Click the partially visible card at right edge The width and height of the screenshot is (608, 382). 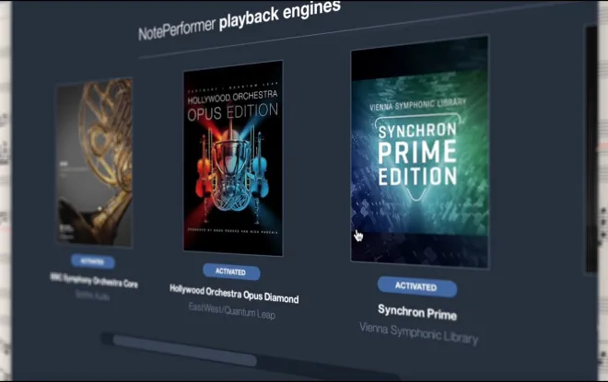click(590, 149)
